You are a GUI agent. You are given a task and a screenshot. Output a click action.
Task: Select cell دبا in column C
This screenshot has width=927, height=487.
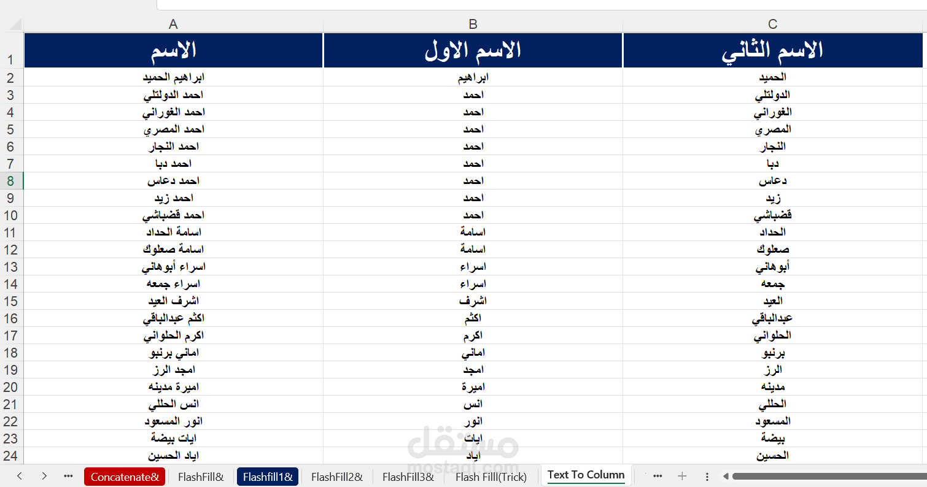click(x=772, y=164)
